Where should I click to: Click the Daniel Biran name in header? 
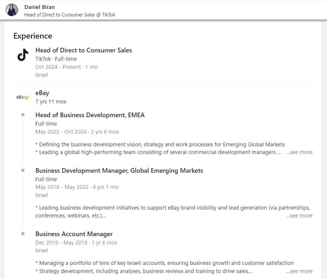tap(39, 7)
